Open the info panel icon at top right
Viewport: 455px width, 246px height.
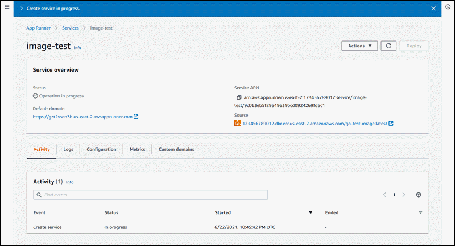coord(448,9)
